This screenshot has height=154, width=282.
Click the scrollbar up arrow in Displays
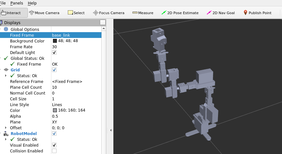coord(104,29)
